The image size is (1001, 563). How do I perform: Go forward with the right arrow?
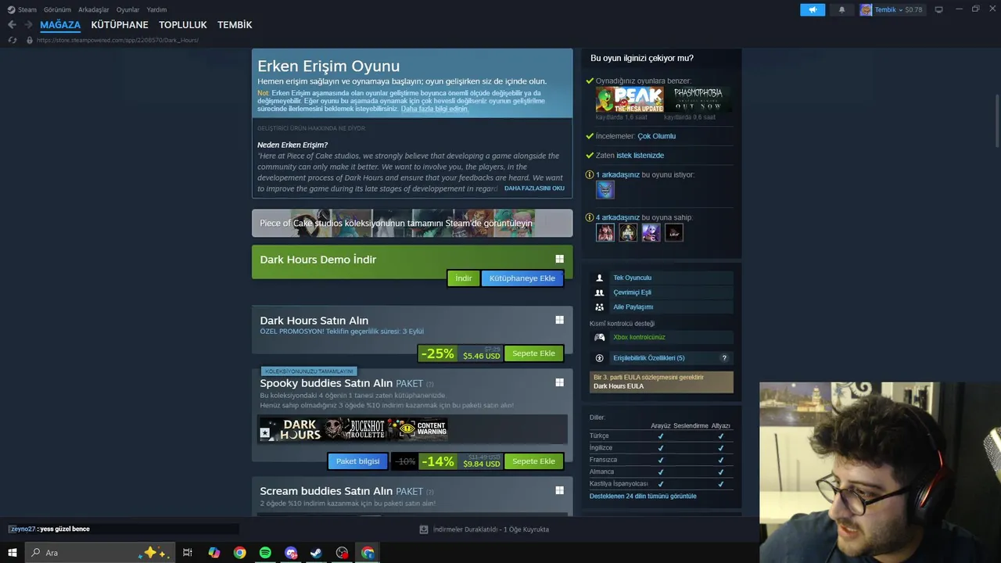28,25
